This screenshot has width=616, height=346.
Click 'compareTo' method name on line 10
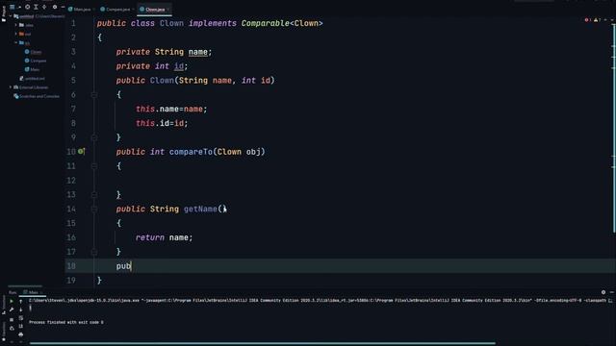(x=191, y=152)
